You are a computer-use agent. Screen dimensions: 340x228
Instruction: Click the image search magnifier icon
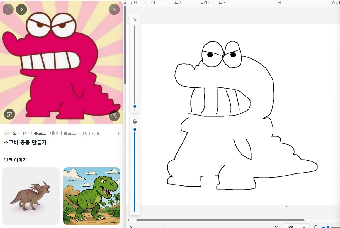[114, 115]
